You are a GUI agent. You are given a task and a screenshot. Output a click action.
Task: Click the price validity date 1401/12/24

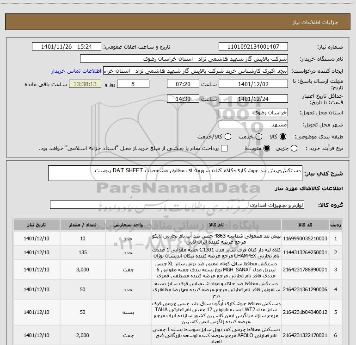[253, 100]
